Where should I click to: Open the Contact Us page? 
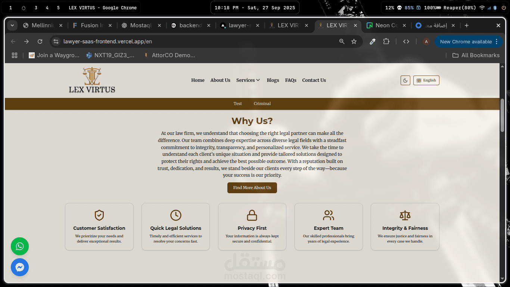(x=314, y=80)
